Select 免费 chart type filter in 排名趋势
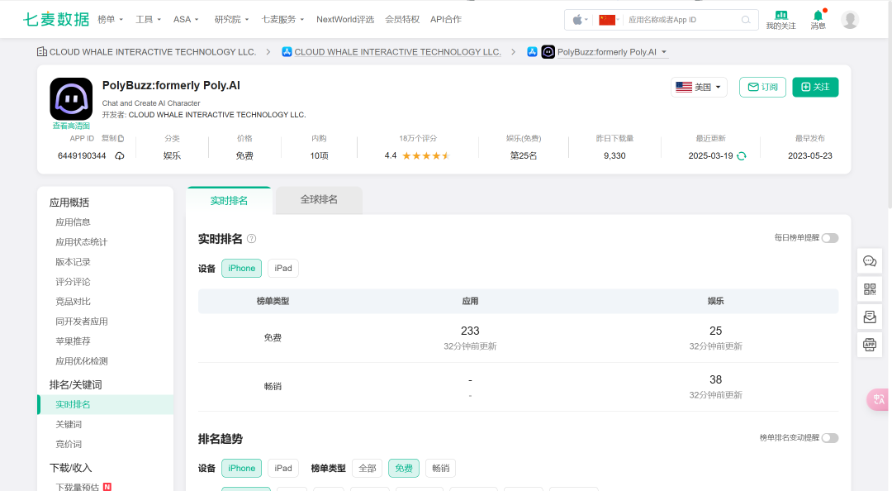Viewport: 892px width, 491px height. coord(404,468)
